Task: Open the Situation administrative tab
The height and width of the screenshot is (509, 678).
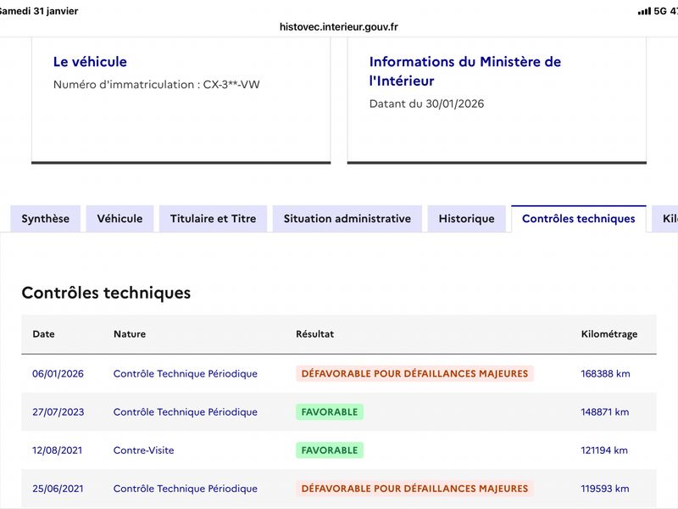Action: 347,219
